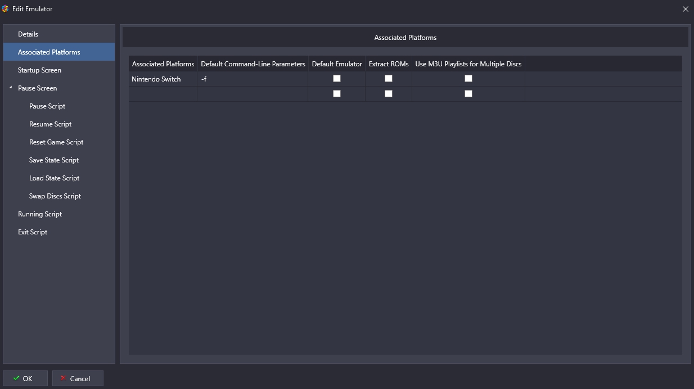The image size is (694, 389).
Task: Click the empty Associated Platforms cell in new row
Action: click(163, 94)
